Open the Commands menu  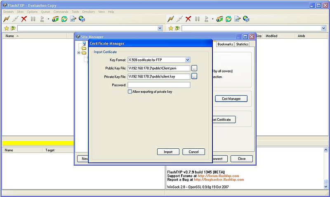tap(61, 12)
